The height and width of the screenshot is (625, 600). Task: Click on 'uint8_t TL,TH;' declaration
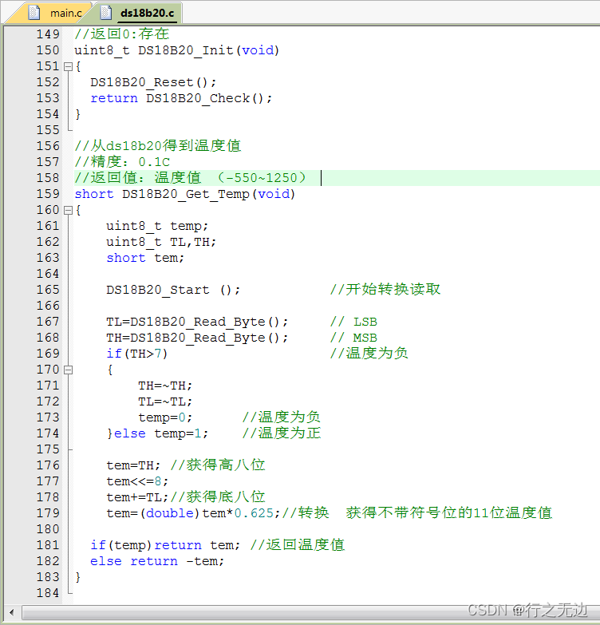pos(161,242)
